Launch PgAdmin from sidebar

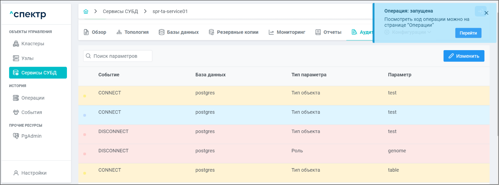(31, 136)
